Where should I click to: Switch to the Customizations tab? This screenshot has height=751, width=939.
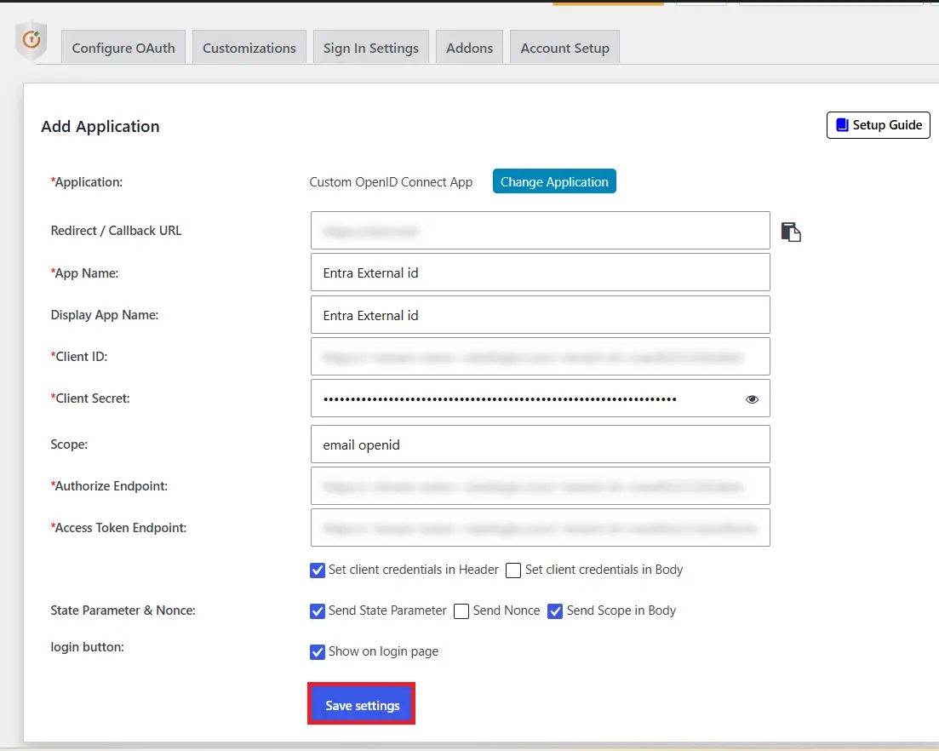249,48
